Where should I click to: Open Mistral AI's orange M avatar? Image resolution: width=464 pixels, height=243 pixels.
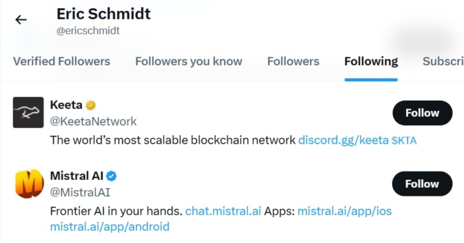[x=29, y=184]
